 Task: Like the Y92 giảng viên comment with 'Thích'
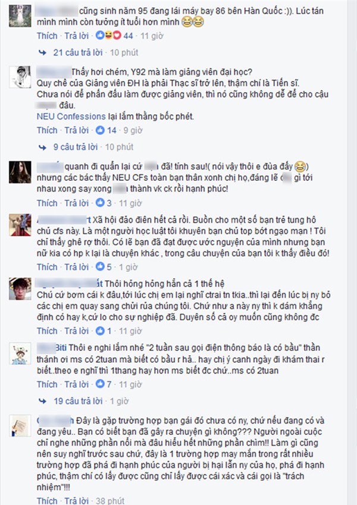click(47, 130)
